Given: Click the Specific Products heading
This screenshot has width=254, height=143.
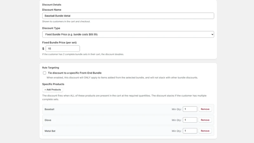Looking at the screenshot, I should click(x=53, y=84).
